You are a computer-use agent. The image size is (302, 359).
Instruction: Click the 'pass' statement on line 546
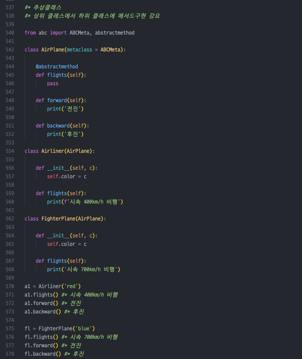(x=53, y=84)
